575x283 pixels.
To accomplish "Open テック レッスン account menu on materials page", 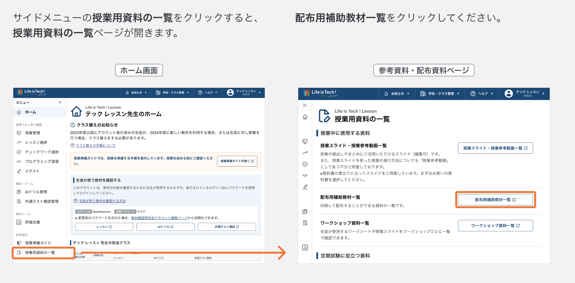I will coord(524,93).
